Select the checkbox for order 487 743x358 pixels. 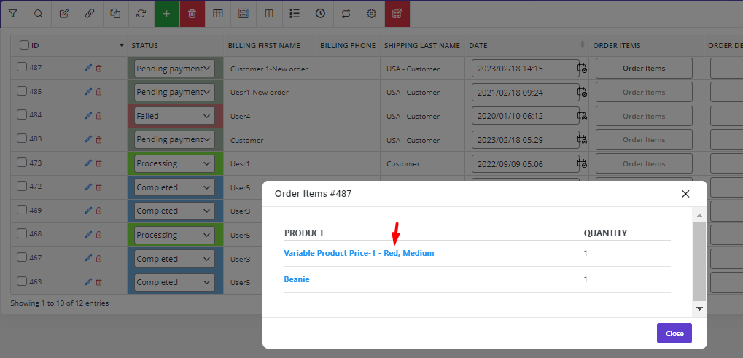(x=22, y=67)
